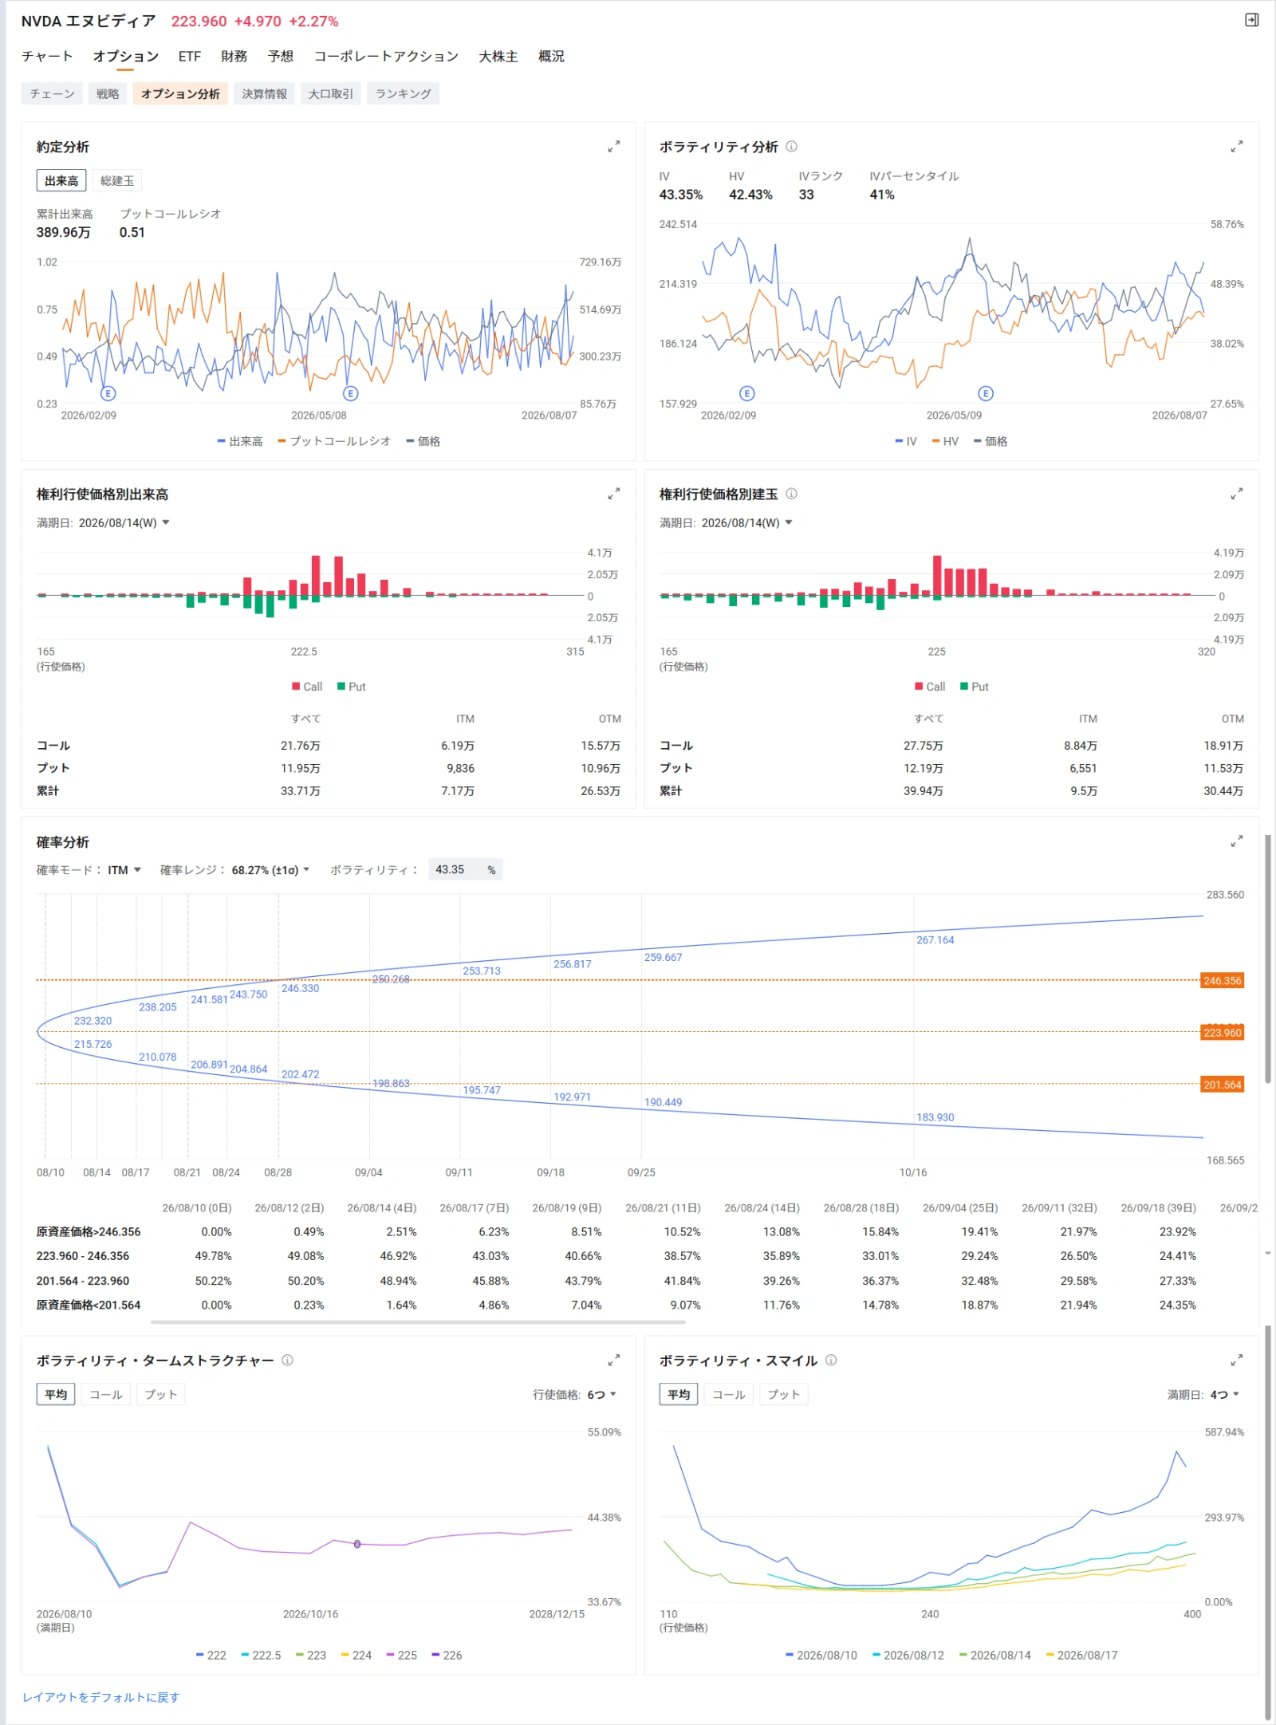Open the 確率レンジ 68.27% dropdown

click(270, 870)
